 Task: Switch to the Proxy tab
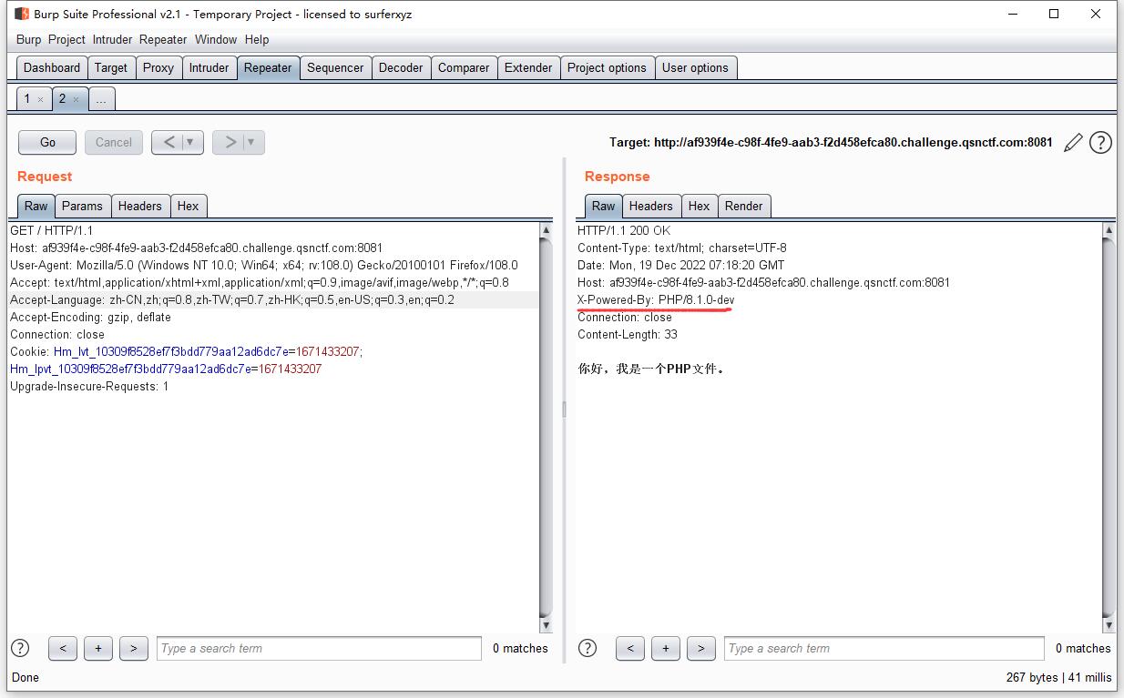(x=158, y=67)
